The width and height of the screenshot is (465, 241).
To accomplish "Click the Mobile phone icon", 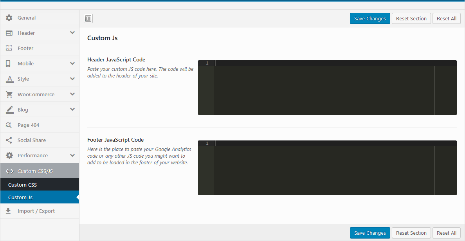I will pos(8,63).
